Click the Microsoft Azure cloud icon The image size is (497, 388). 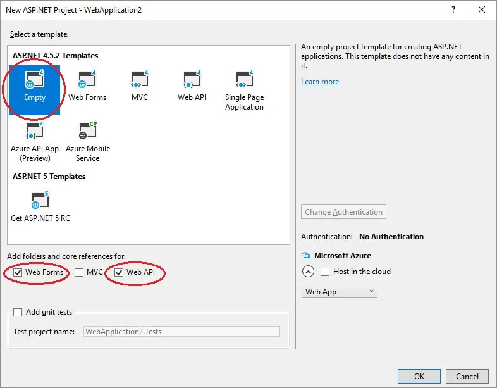[x=306, y=255]
